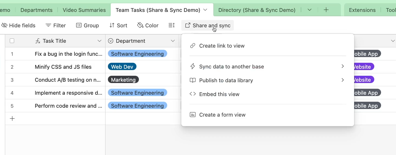Click the Group icon in toolbar
Screen dimensions: 396x155
tap(79, 25)
